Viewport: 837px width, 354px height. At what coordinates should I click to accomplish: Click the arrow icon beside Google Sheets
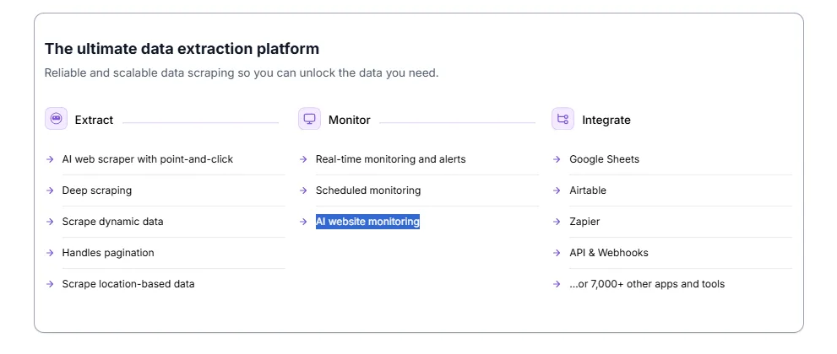click(557, 159)
